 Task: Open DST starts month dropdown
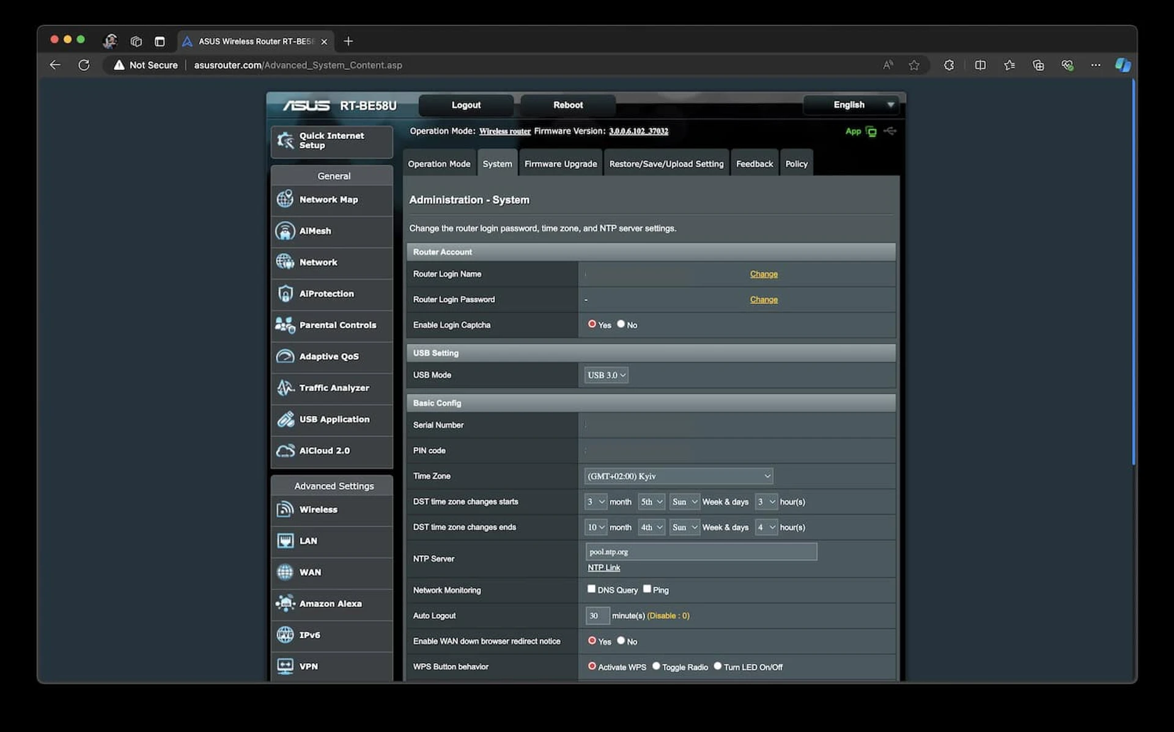596,501
